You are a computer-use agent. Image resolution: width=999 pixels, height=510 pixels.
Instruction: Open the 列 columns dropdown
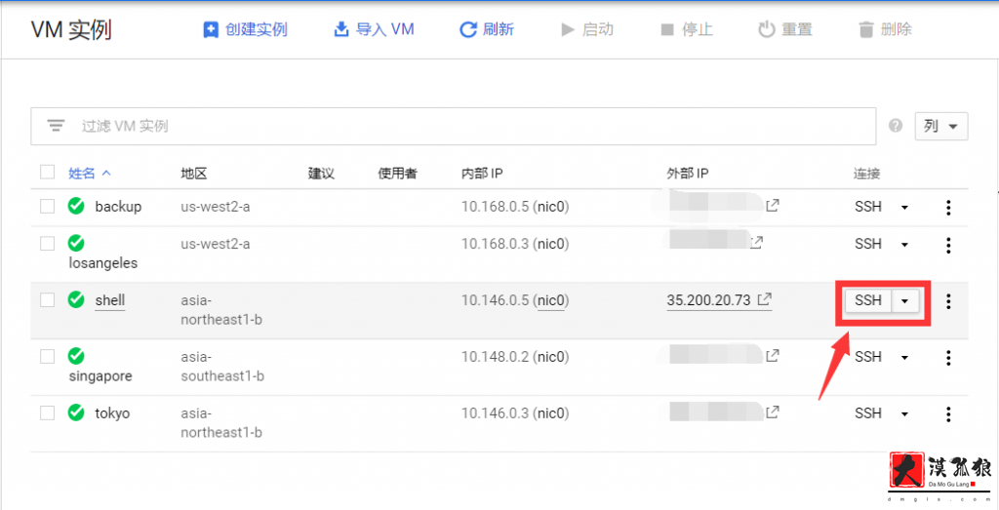point(941,126)
